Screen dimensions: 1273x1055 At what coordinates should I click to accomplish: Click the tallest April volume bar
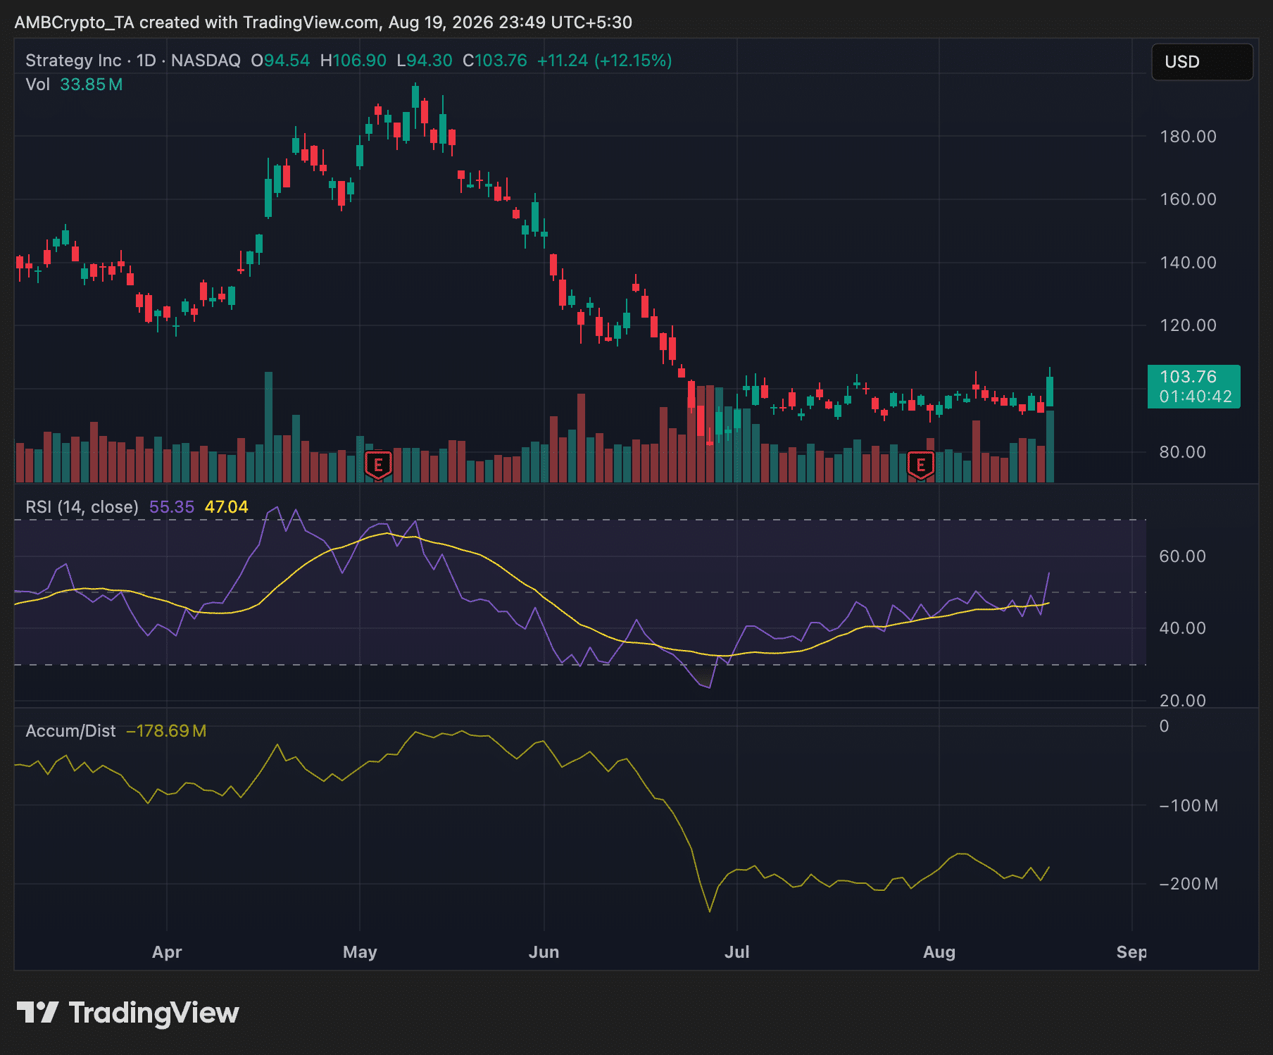[x=268, y=427]
